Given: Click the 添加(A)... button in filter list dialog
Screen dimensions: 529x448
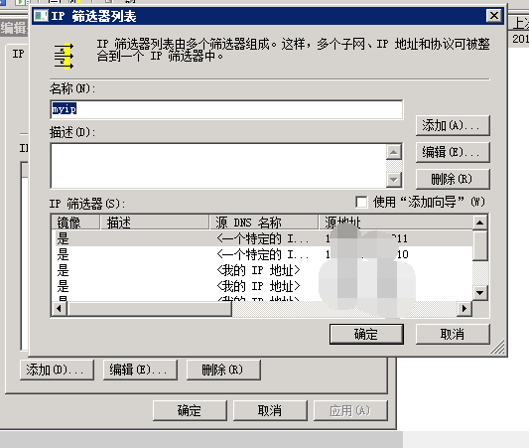Looking at the screenshot, I should pyautogui.click(x=453, y=125).
